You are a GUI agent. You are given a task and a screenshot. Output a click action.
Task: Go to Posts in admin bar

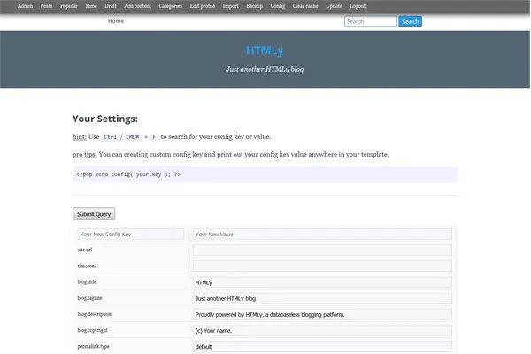click(46, 5)
